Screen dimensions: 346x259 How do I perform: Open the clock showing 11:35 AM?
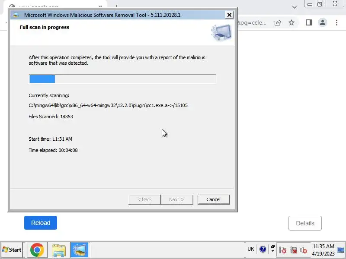tap(323, 250)
